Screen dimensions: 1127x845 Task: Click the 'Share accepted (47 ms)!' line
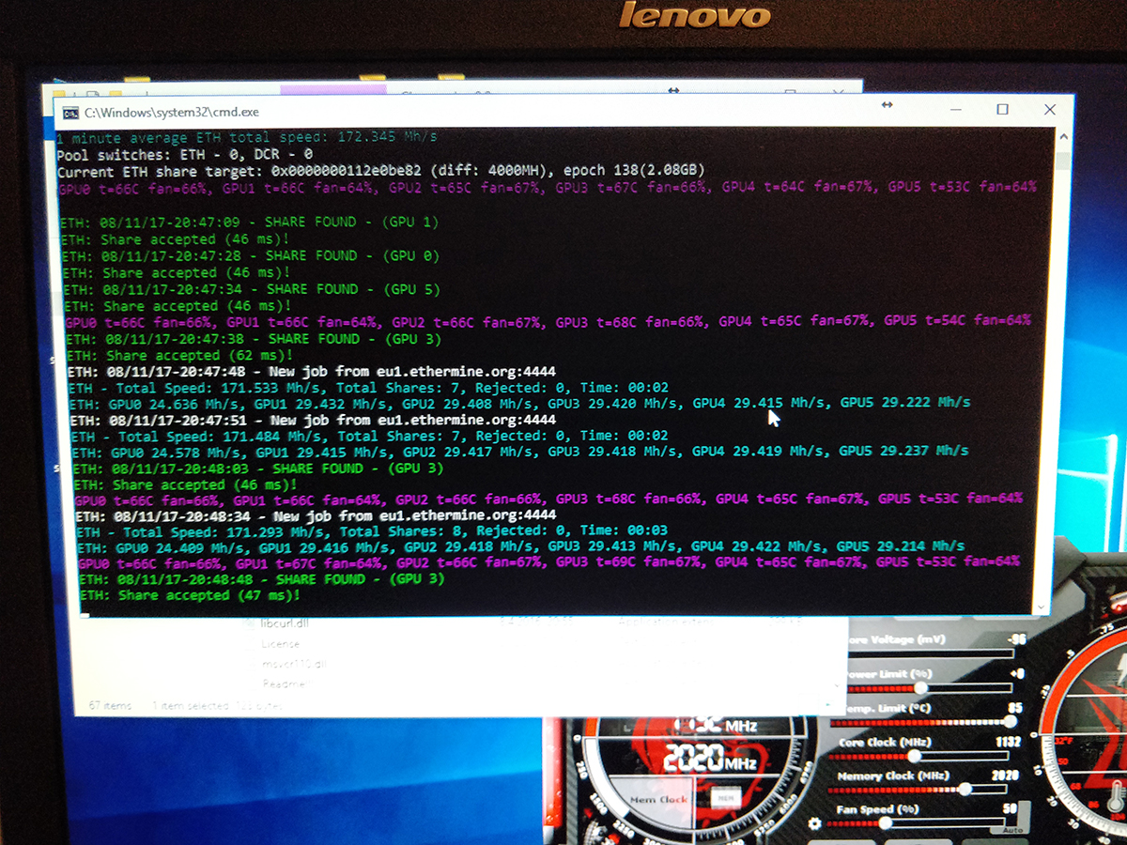coord(191,595)
